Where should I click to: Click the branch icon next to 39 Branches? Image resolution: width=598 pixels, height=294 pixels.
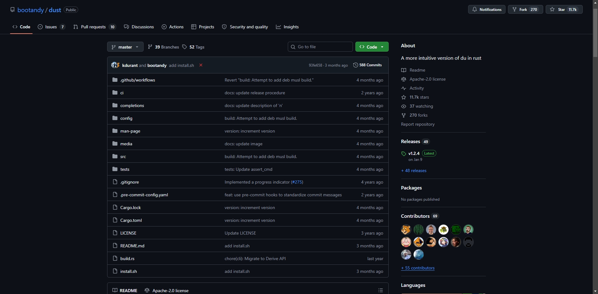(x=150, y=47)
